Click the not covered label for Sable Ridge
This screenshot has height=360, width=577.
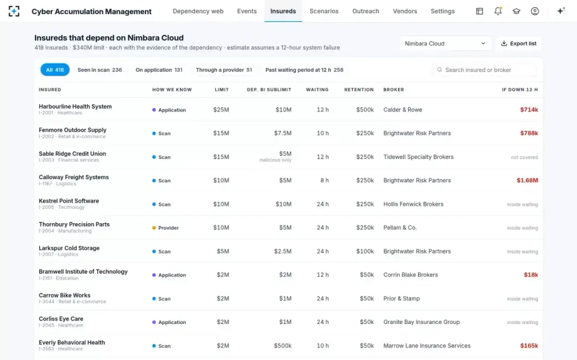click(x=525, y=157)
